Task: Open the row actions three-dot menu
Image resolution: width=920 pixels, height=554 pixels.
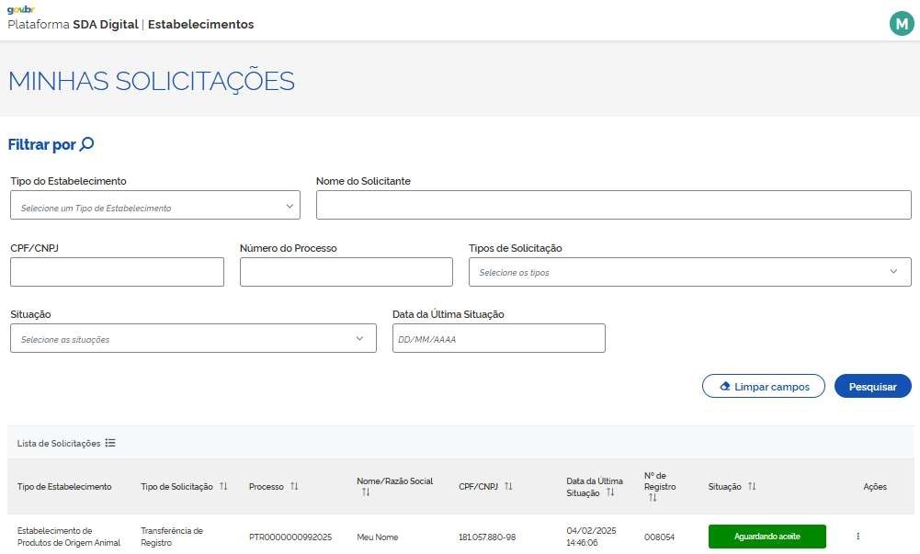Action: click(x=858, y=537)
